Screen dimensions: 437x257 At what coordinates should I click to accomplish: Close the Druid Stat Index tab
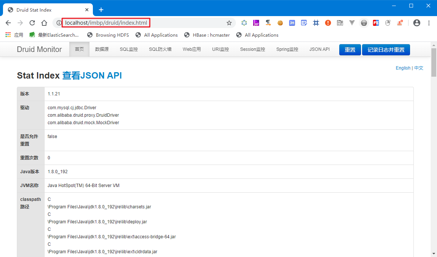click(87, 10)
